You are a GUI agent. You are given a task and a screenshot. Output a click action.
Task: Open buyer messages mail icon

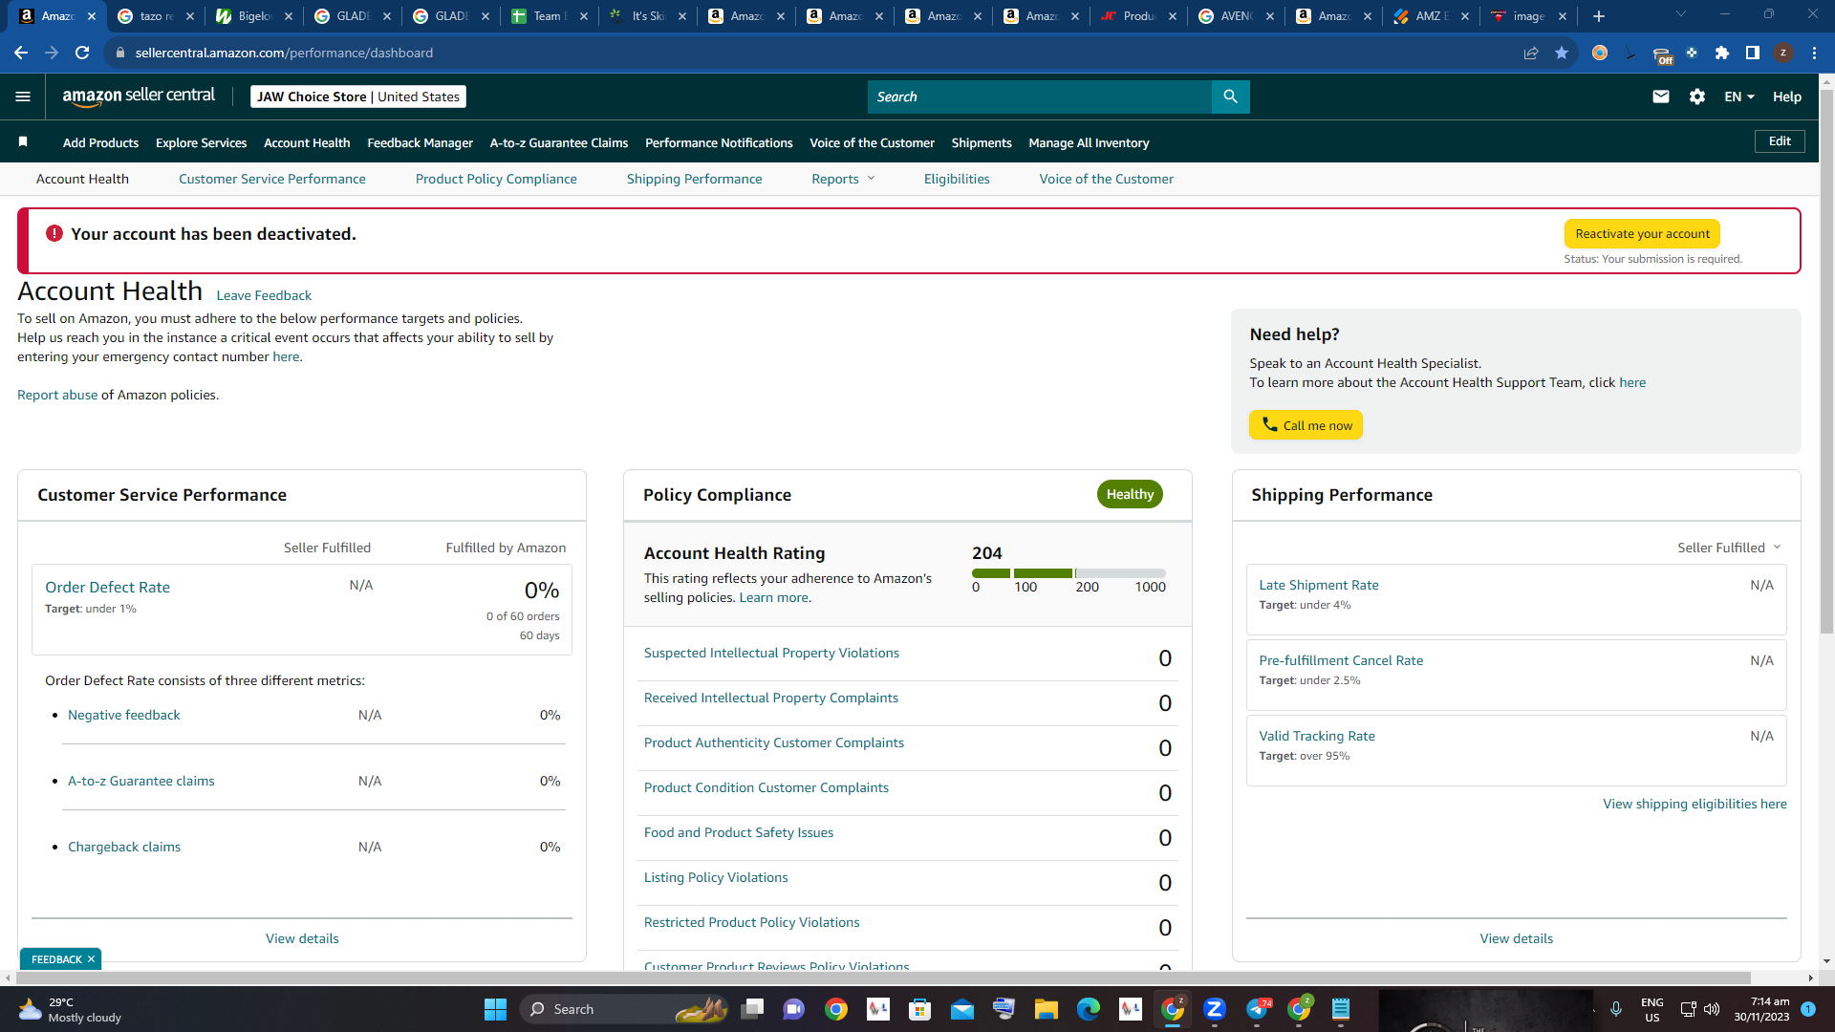click(x=1661, y=97)
